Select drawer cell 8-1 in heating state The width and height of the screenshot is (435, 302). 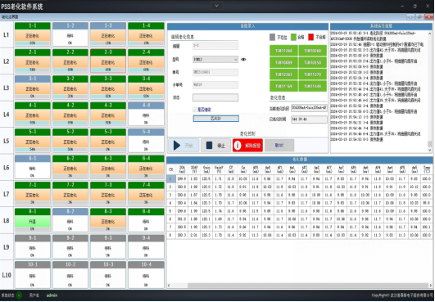pos(33,220)
